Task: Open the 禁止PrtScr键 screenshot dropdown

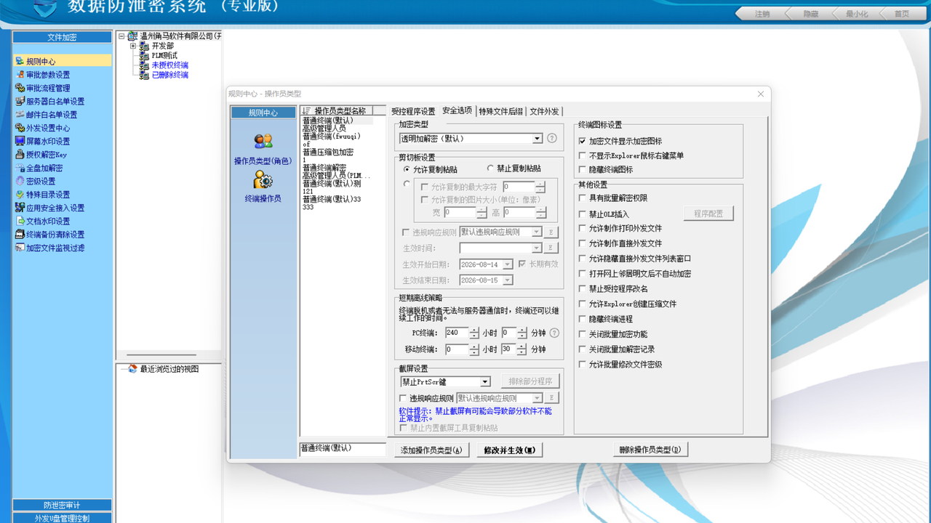Action: [x=485, y=382]
